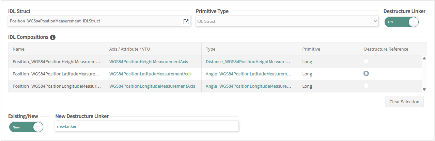Select Destructure Reference radio for Latitude row
Image resolution: width=435 pixels, height=141 pixels.
click(366, 73)
